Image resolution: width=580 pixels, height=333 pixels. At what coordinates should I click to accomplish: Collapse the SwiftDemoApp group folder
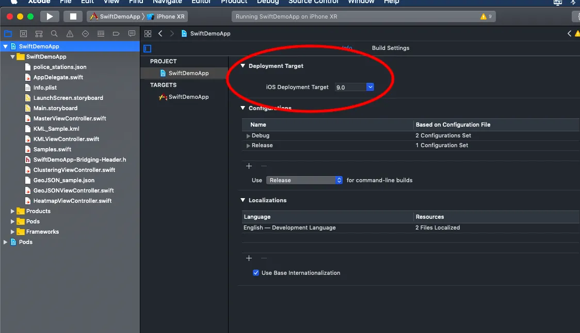[x=12, y=57]
